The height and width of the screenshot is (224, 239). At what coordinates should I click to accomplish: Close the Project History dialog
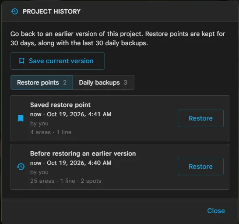click(x=216, y=211)
